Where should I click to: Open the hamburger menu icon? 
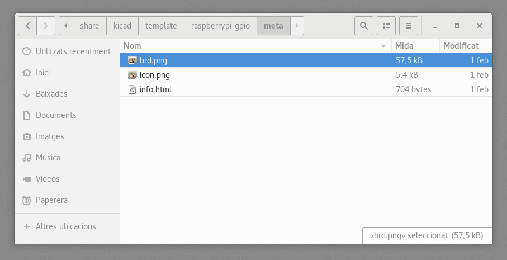point(409,26)
